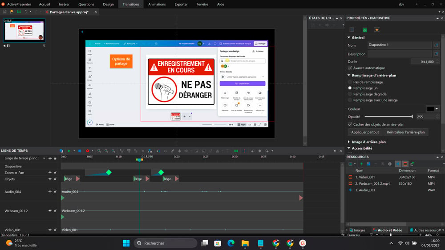
Task: Open the Exporter menu tab
Action: coord(181,4)
